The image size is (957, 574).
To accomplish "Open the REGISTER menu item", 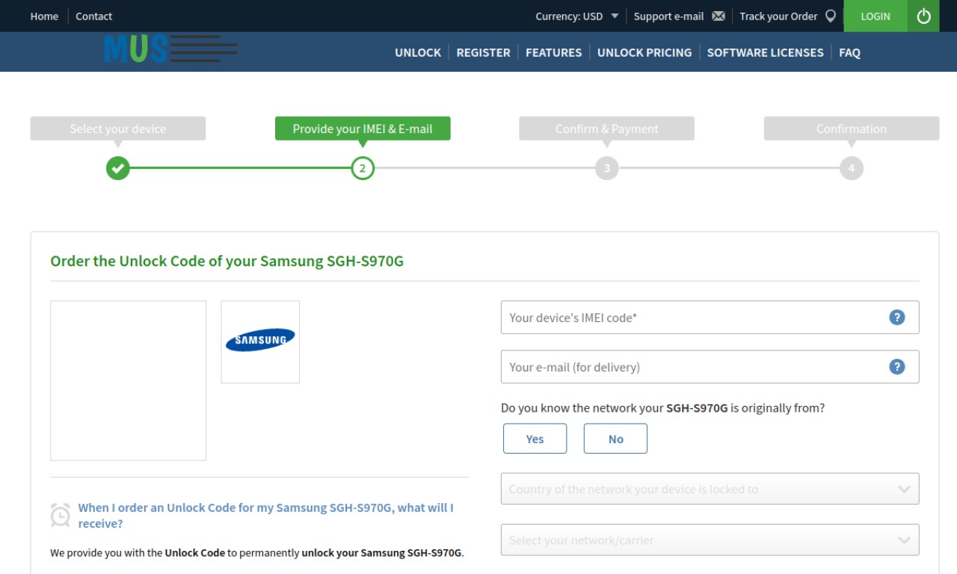I will [x=484, y=52].
